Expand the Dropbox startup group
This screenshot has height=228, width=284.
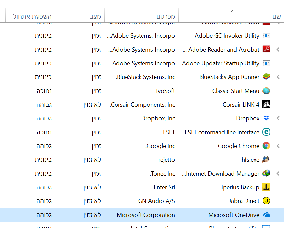coord(278,118)
